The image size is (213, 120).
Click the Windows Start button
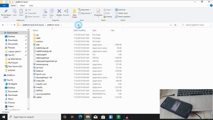point(4,117)
